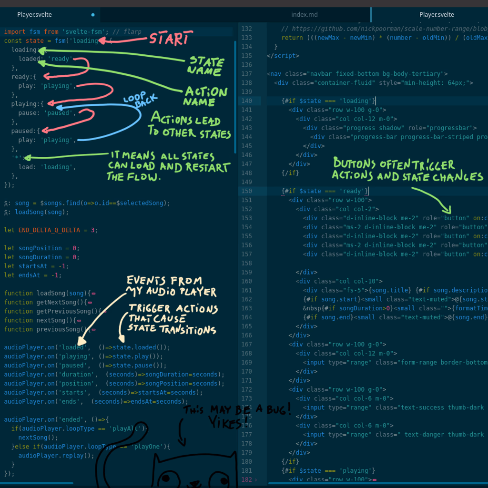This screenshot has width=488, height=488.
Task: Place cursor on audioPlayer.replay() call
Action: click(x=56, y=455)
